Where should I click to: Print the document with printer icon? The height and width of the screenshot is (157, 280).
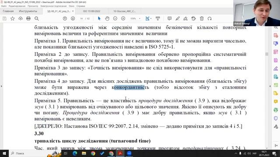point(28,18)
